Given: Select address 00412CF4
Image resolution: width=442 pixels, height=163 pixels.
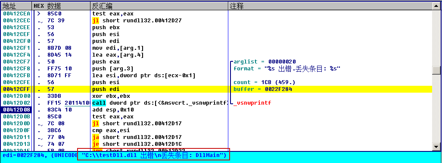Looking at the screenshot, I should (17, 55).
